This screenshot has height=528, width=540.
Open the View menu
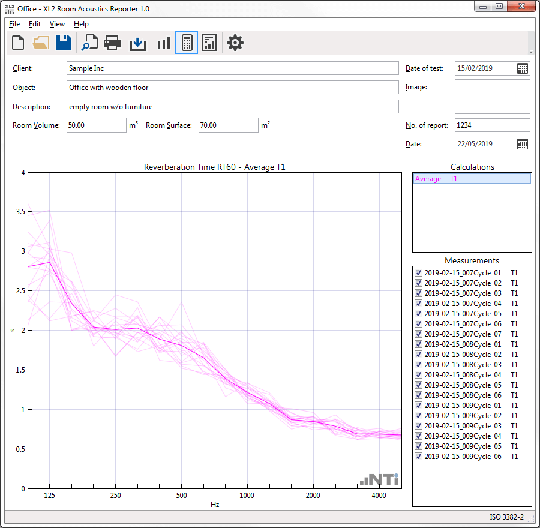[x=57, y=24]
